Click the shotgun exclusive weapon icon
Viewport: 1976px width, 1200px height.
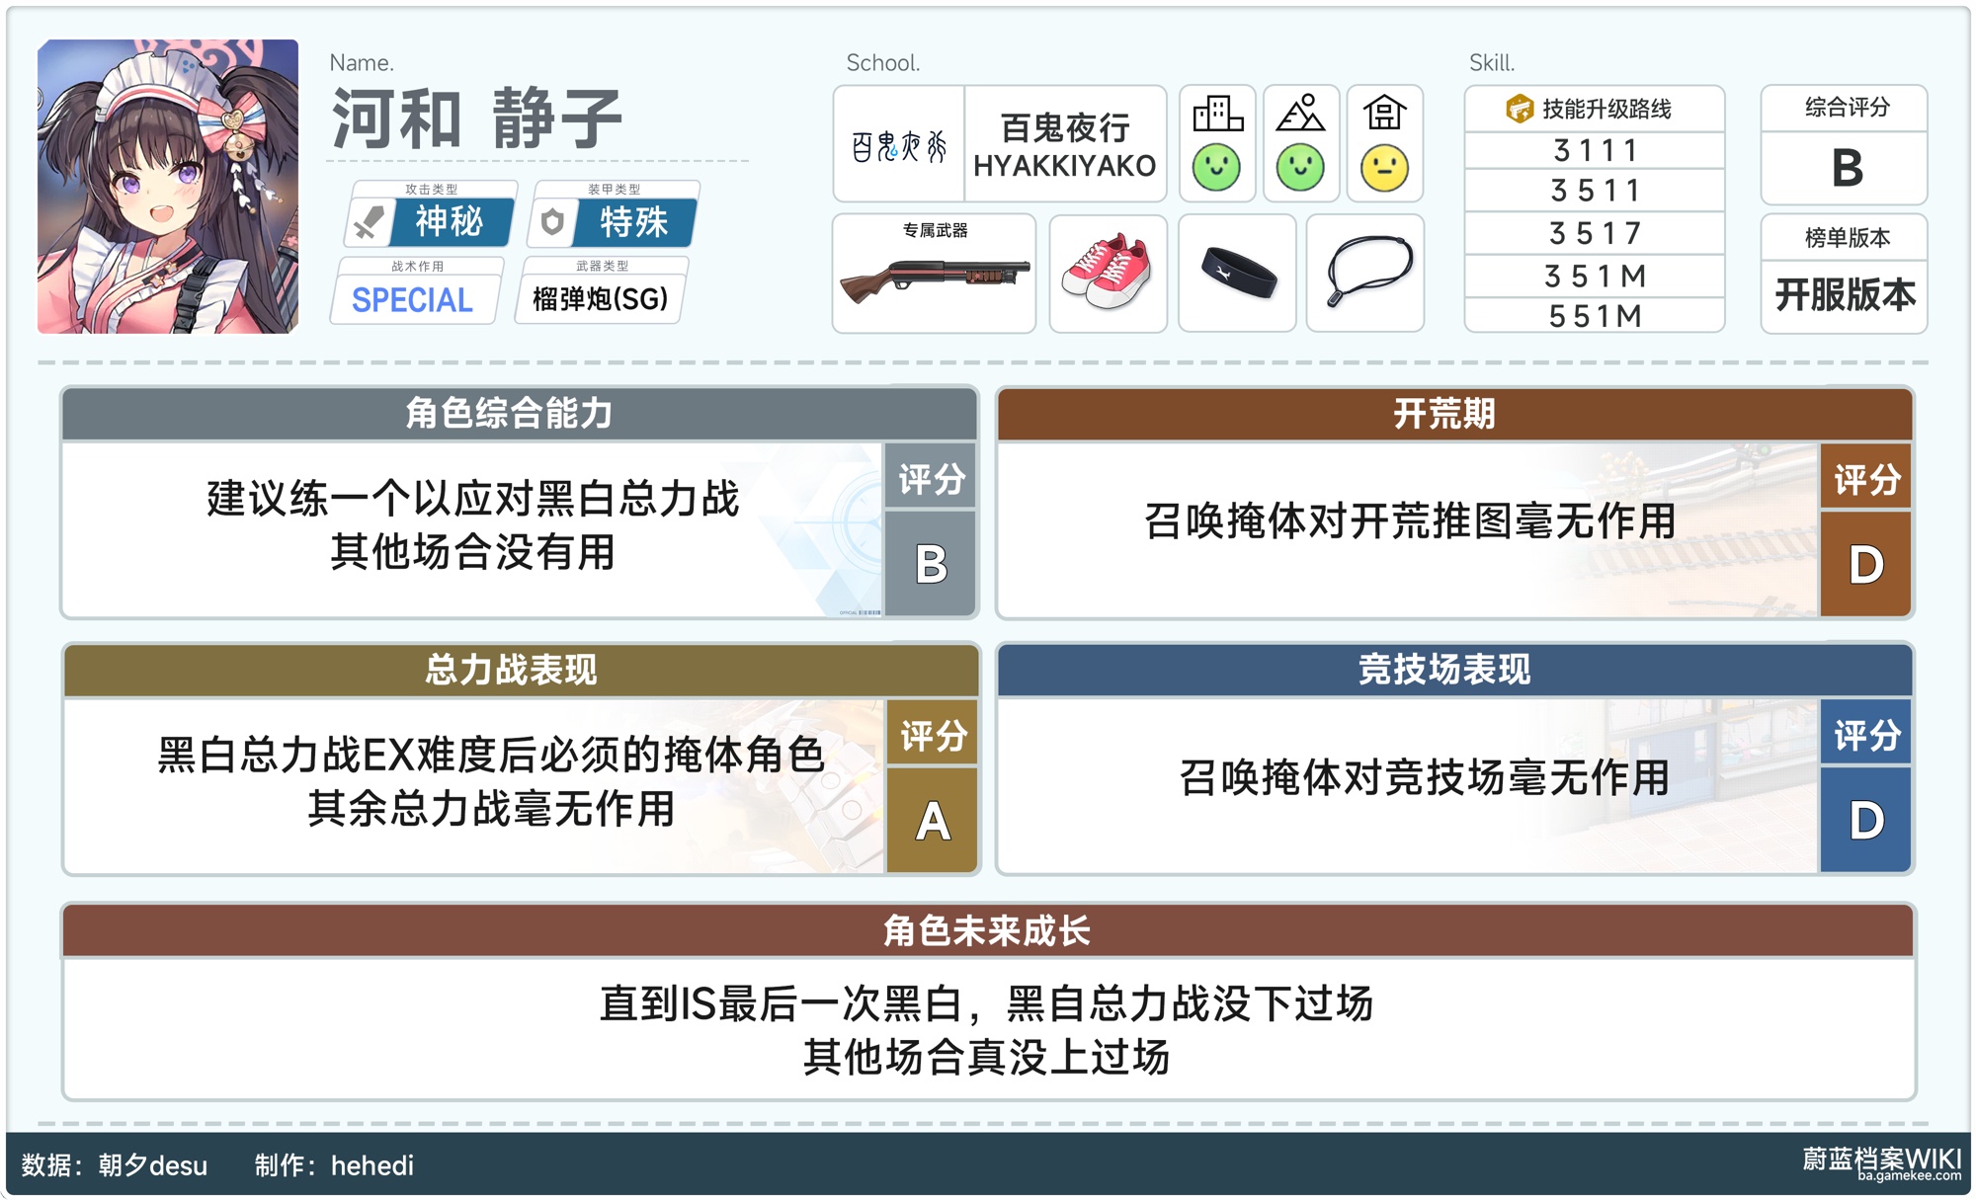(x=934, y=278)
